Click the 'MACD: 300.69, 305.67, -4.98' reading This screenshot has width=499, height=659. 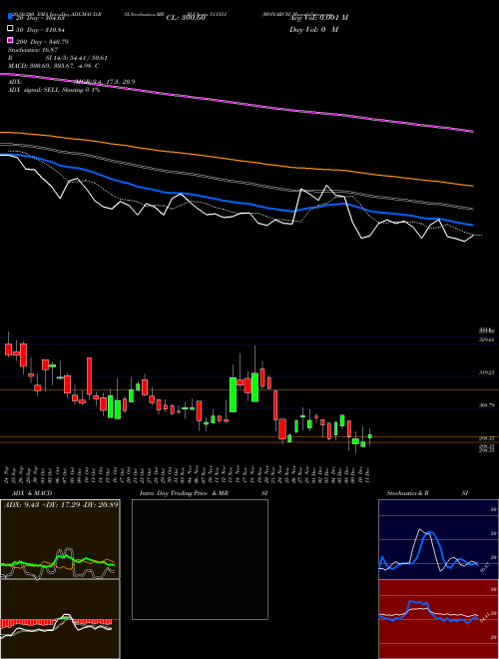click(x=51, y=66)
